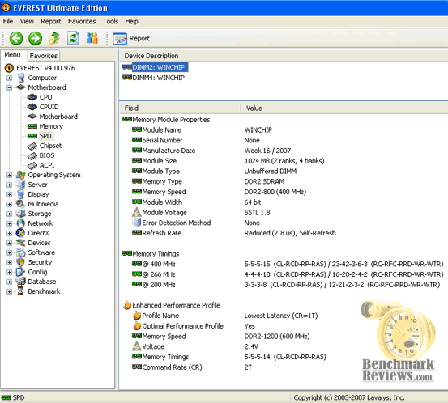Click the up-level folder arrow icon
Image resolution: width=448 pixels, height=403 pixels.
click(x=54, y=38)
